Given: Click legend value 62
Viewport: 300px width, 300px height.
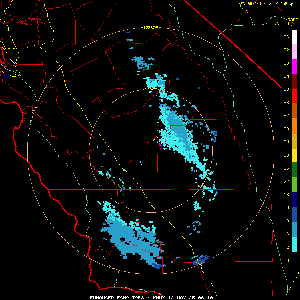Looking at the screenshot, I should point(286,50).
